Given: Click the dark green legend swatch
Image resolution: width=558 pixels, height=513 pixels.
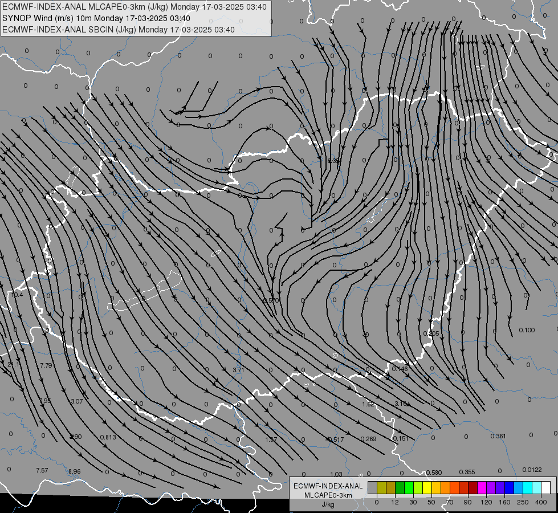Looking at the screenshot, I should 400,487.
